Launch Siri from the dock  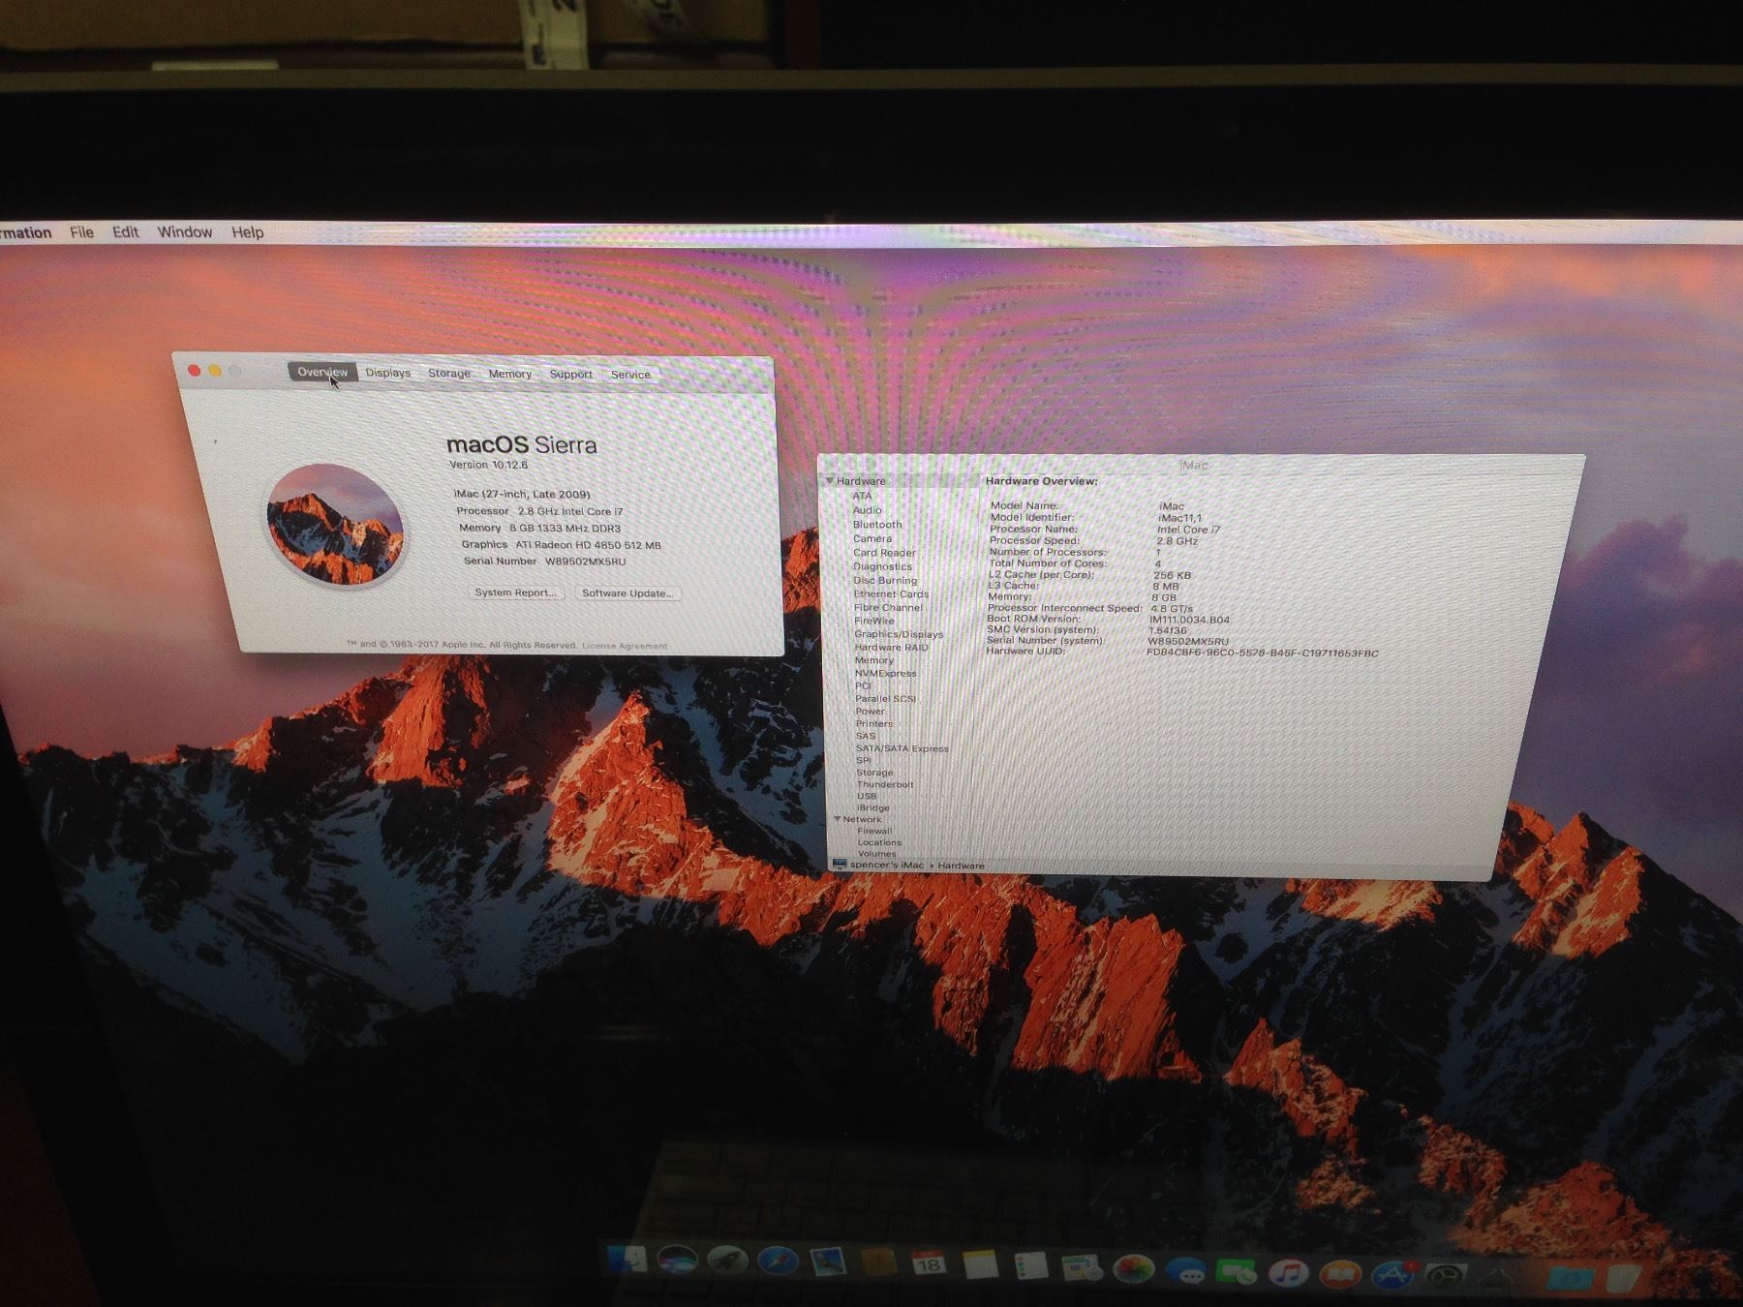coord(677,1261)
